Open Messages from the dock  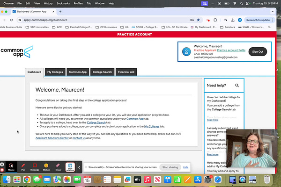pyautogui.click(x=37, y=180)
